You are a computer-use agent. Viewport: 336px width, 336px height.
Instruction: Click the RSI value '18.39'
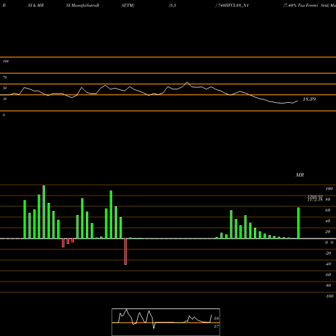click(309, 99)
